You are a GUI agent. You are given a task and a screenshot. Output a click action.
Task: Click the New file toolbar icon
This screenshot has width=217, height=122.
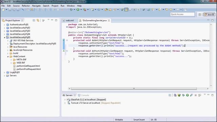pyautogui.click(x=3, y=10)
